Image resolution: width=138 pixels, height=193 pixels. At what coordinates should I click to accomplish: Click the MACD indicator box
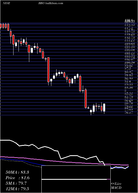point(76,179)
